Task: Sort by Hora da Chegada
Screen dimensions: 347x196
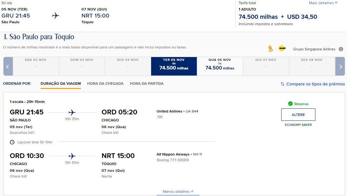Action: [105, 83]
